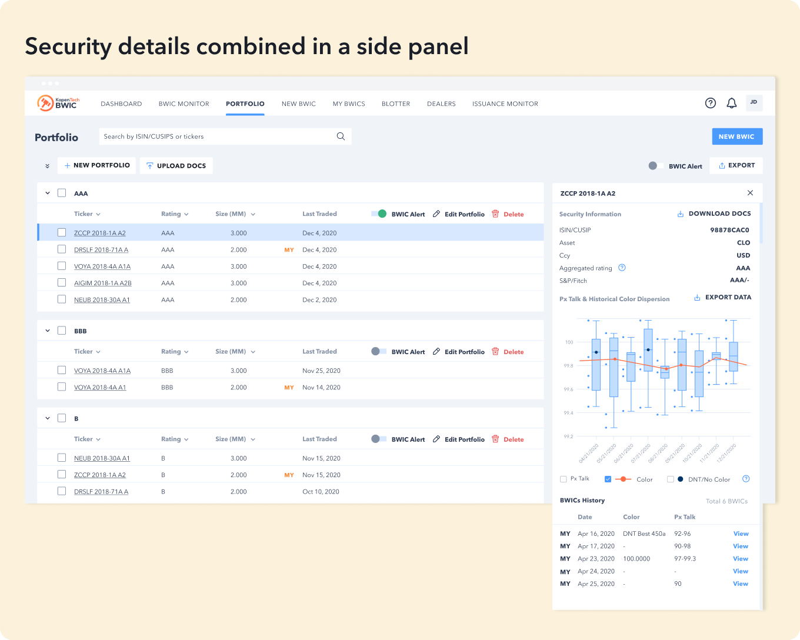Open the help question mark icon in header
The image size is (800, 640).
[711, 103]
